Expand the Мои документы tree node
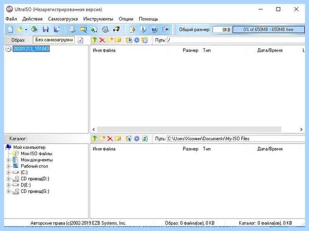The width and height of the screenshot is (309, 231). (8, 160)
